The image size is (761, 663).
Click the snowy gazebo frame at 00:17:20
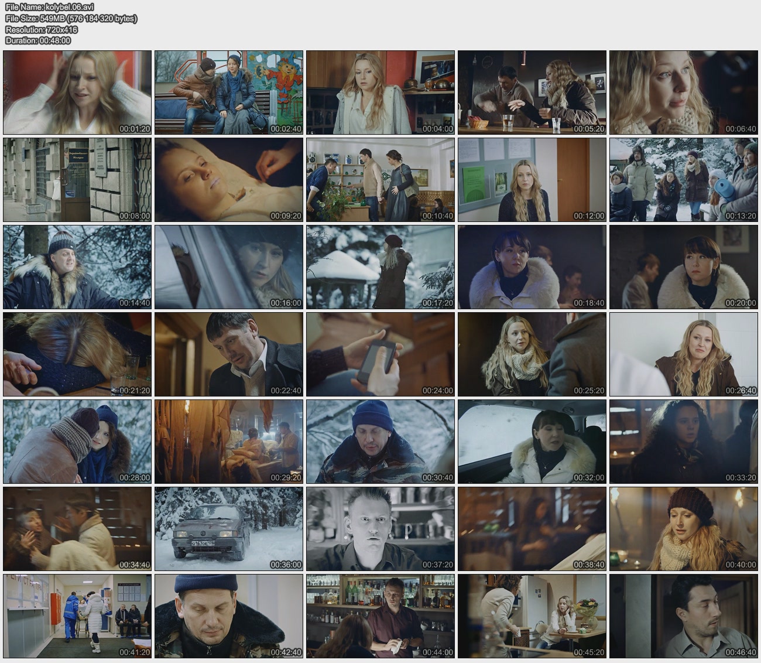tap(380, 267)
